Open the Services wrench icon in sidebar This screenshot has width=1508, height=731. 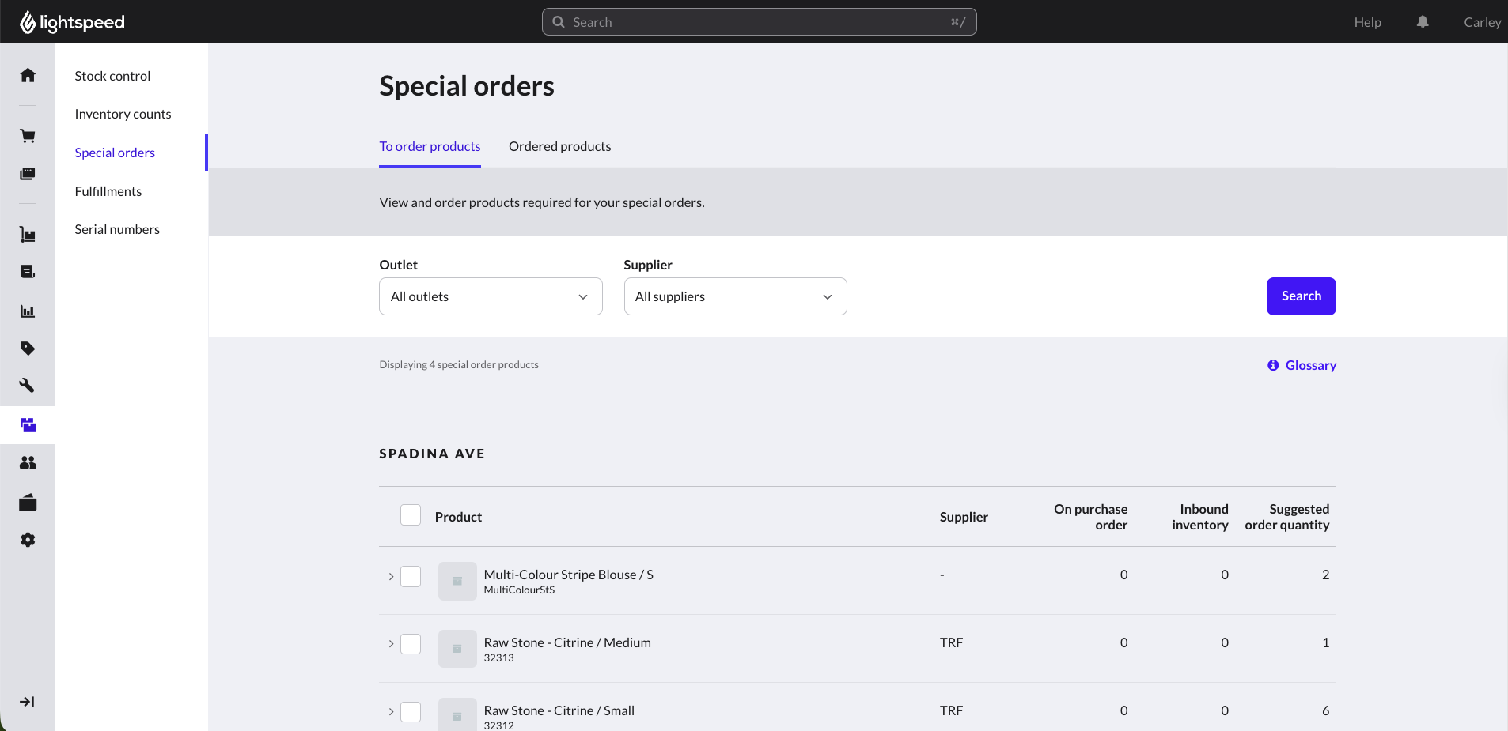pyautogui.click(x=28, y=386)
